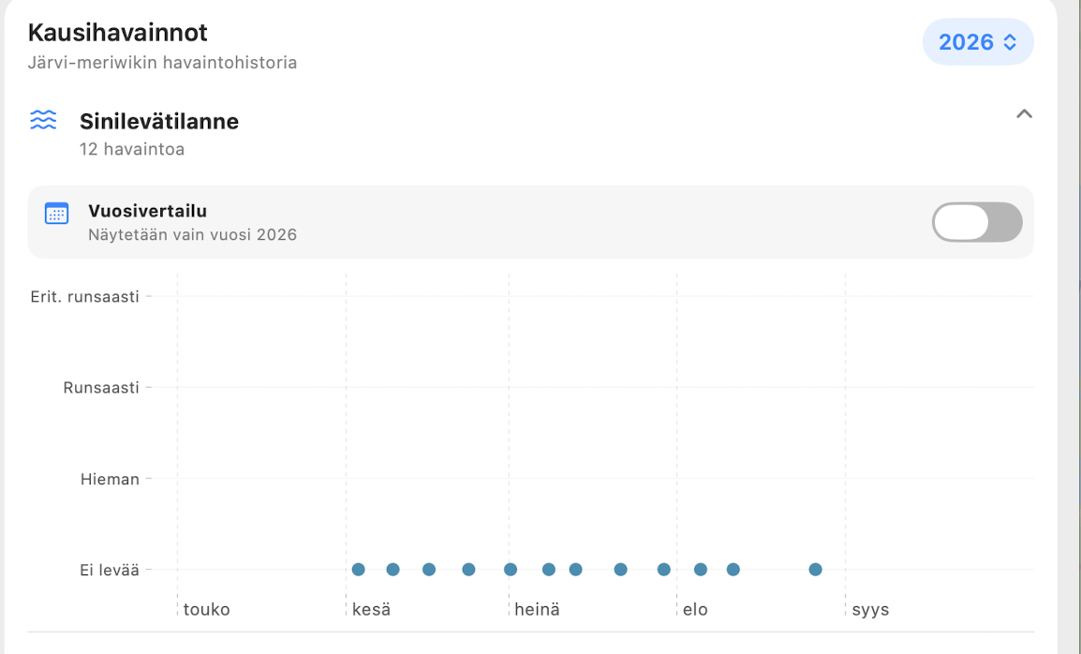Viewport: 1081px width, 654px height.
Task: Click the Kausihavainnot title
Action: coord(118,33)
